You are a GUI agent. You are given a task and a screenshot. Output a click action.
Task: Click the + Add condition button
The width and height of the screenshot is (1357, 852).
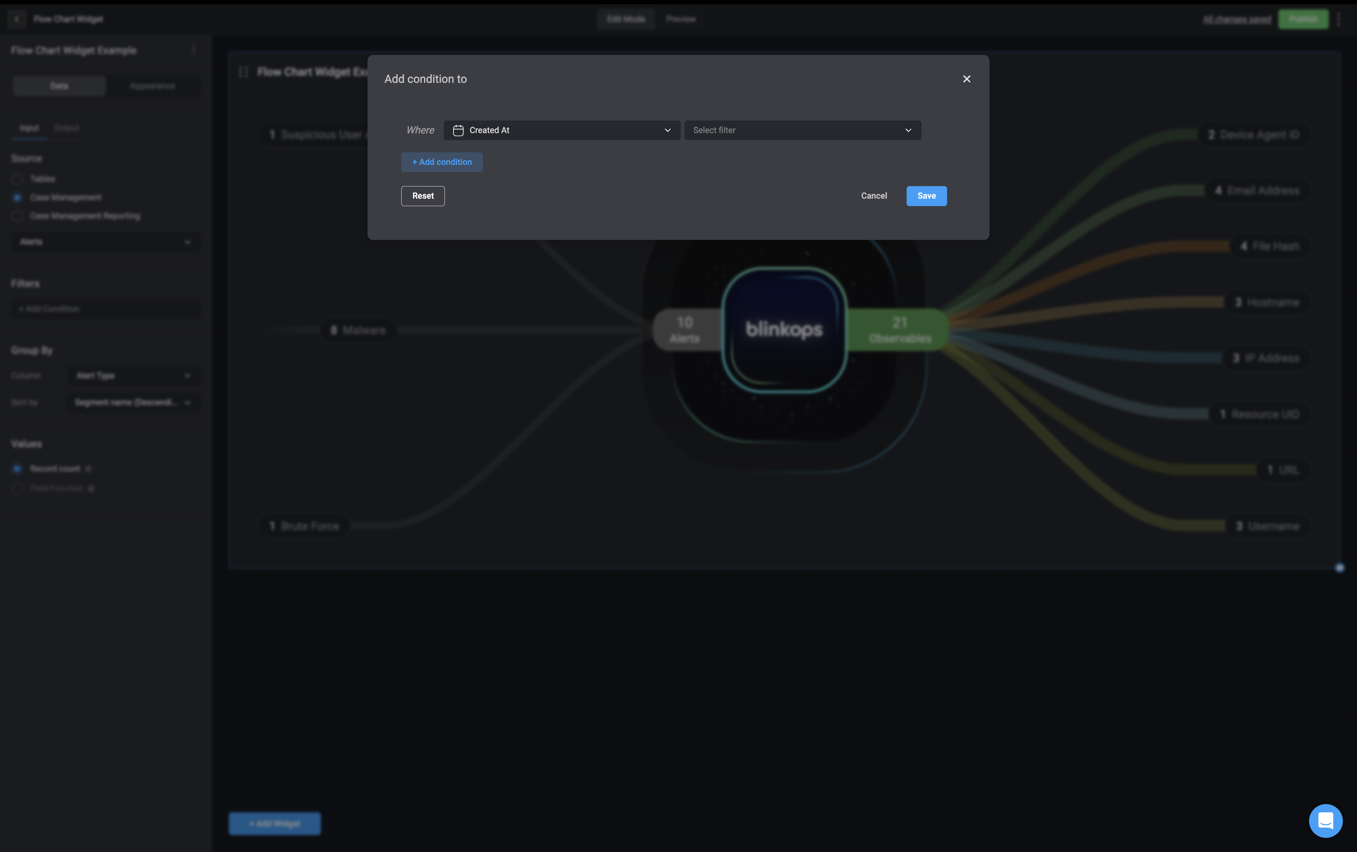click(442, 162)
